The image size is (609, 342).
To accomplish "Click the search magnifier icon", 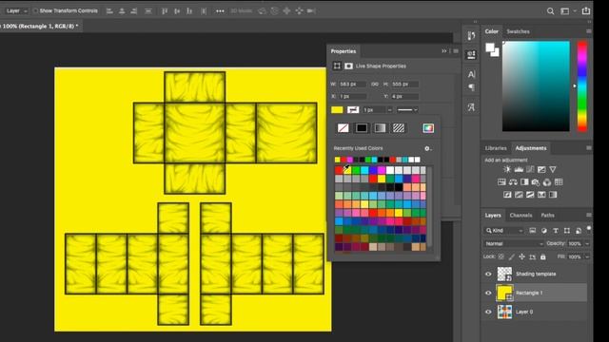I will (550, 11).
